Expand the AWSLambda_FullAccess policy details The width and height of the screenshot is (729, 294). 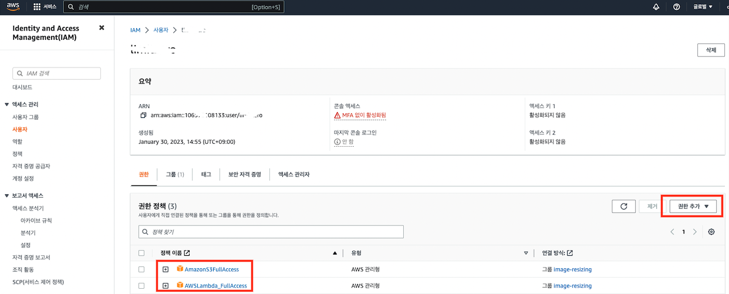166,286
